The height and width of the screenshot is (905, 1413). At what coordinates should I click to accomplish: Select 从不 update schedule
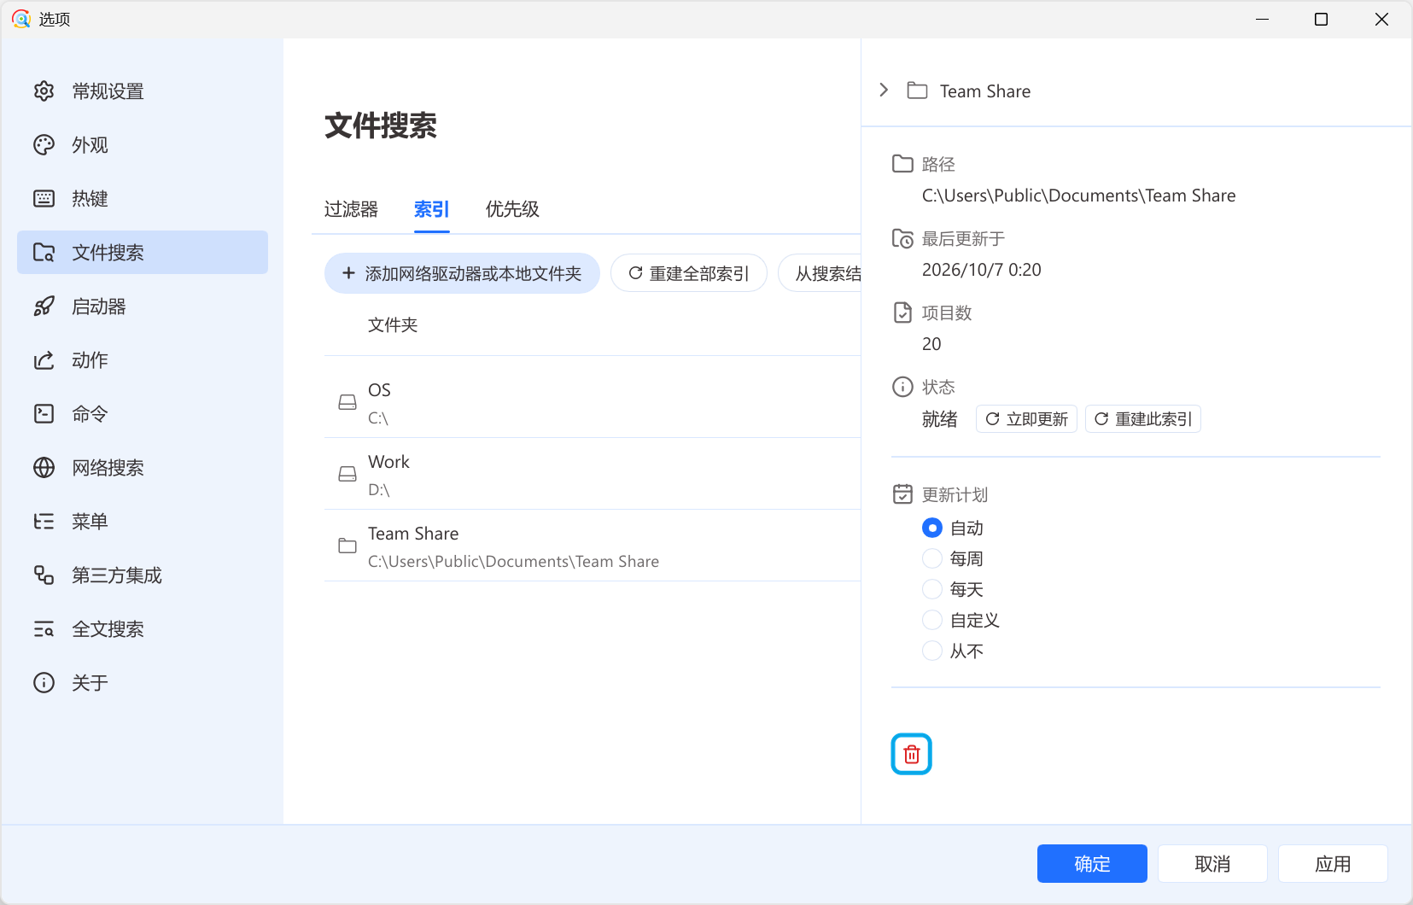pyautogui.click(x=953, y=651)
